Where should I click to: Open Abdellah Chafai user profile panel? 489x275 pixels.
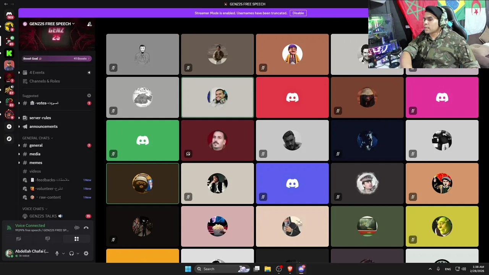[x=28, y=253]
